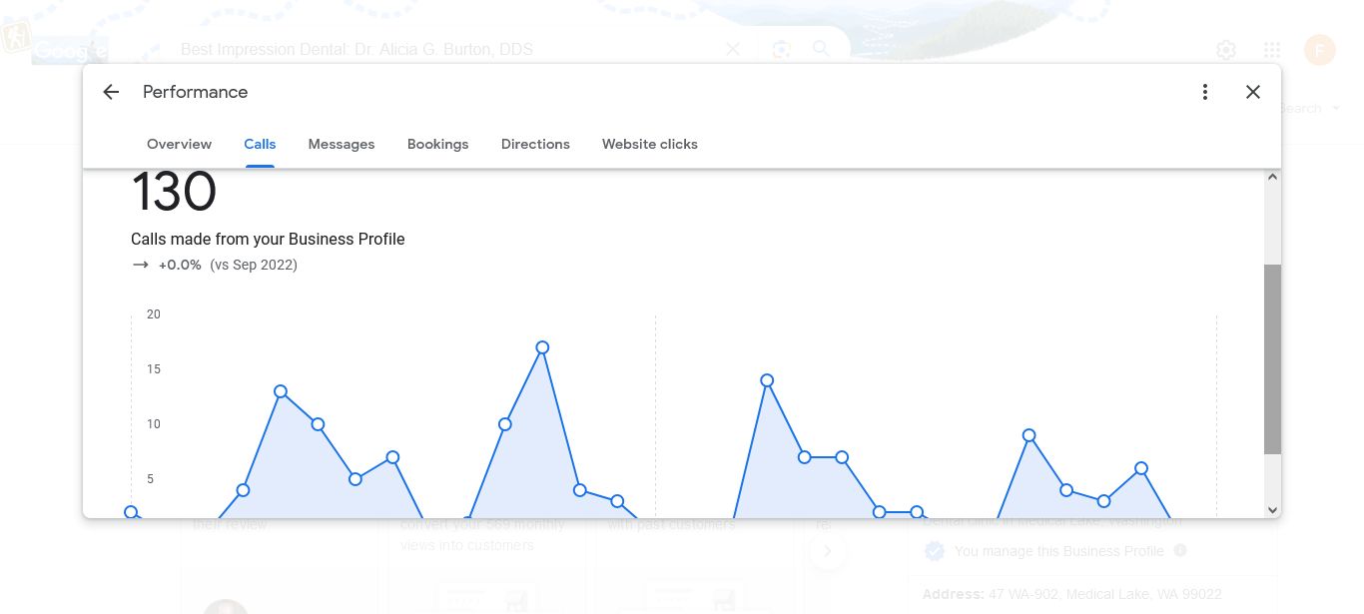Click the scrollbar up arrow
1364x614 pixels.
coord(1272,178)
